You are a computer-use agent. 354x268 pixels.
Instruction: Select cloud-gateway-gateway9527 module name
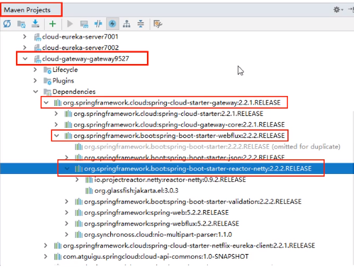(85, 59)
